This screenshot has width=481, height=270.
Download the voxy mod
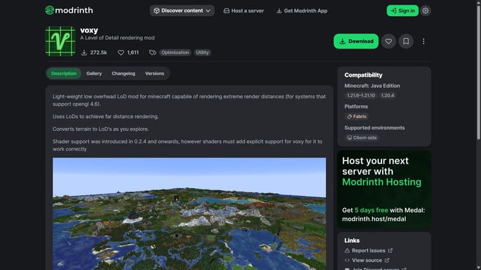356,41
